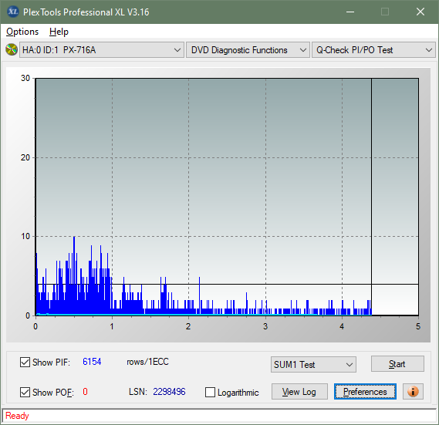Viewport: 439px width, 425px height.
Task: Click the PI/PO error graph area
Action: click(x=227, y=197)
